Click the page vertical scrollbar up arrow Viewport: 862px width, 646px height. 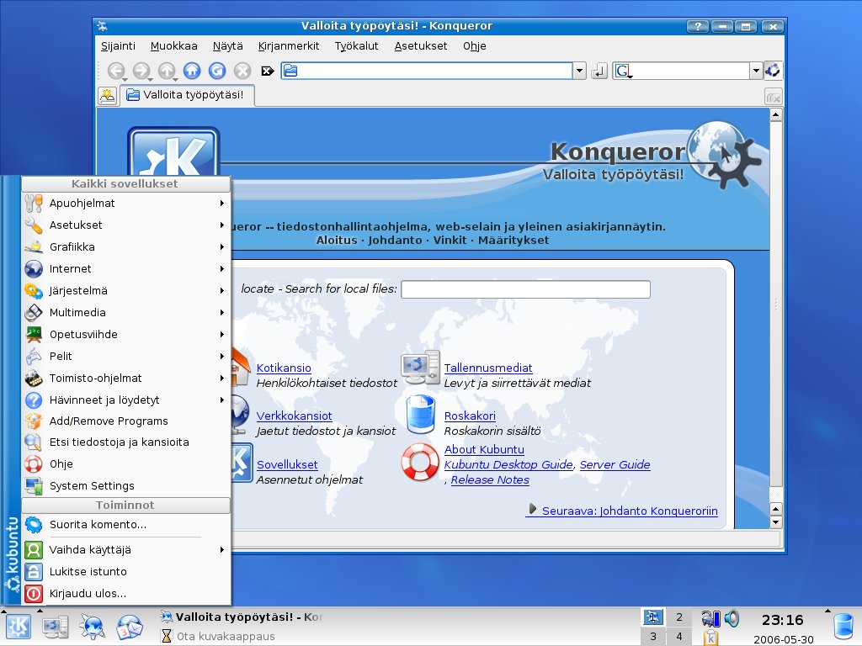point(775,114)
